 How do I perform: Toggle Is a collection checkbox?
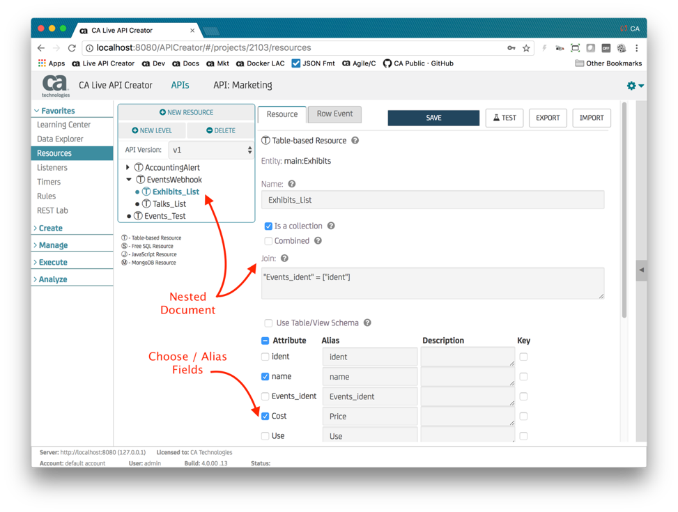tap(268, 226)
